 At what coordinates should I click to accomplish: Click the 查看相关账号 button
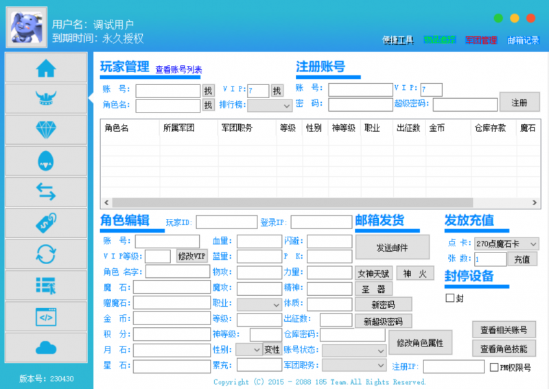504,329
